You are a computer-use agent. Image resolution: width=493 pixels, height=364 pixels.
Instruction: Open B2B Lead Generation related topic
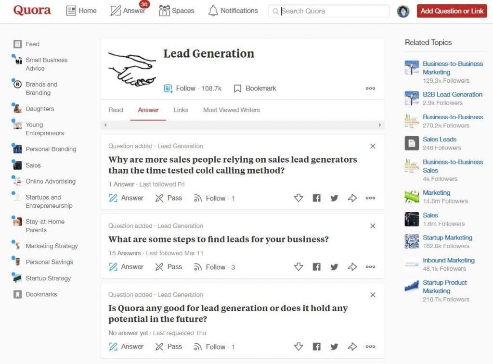click(453, 95)
